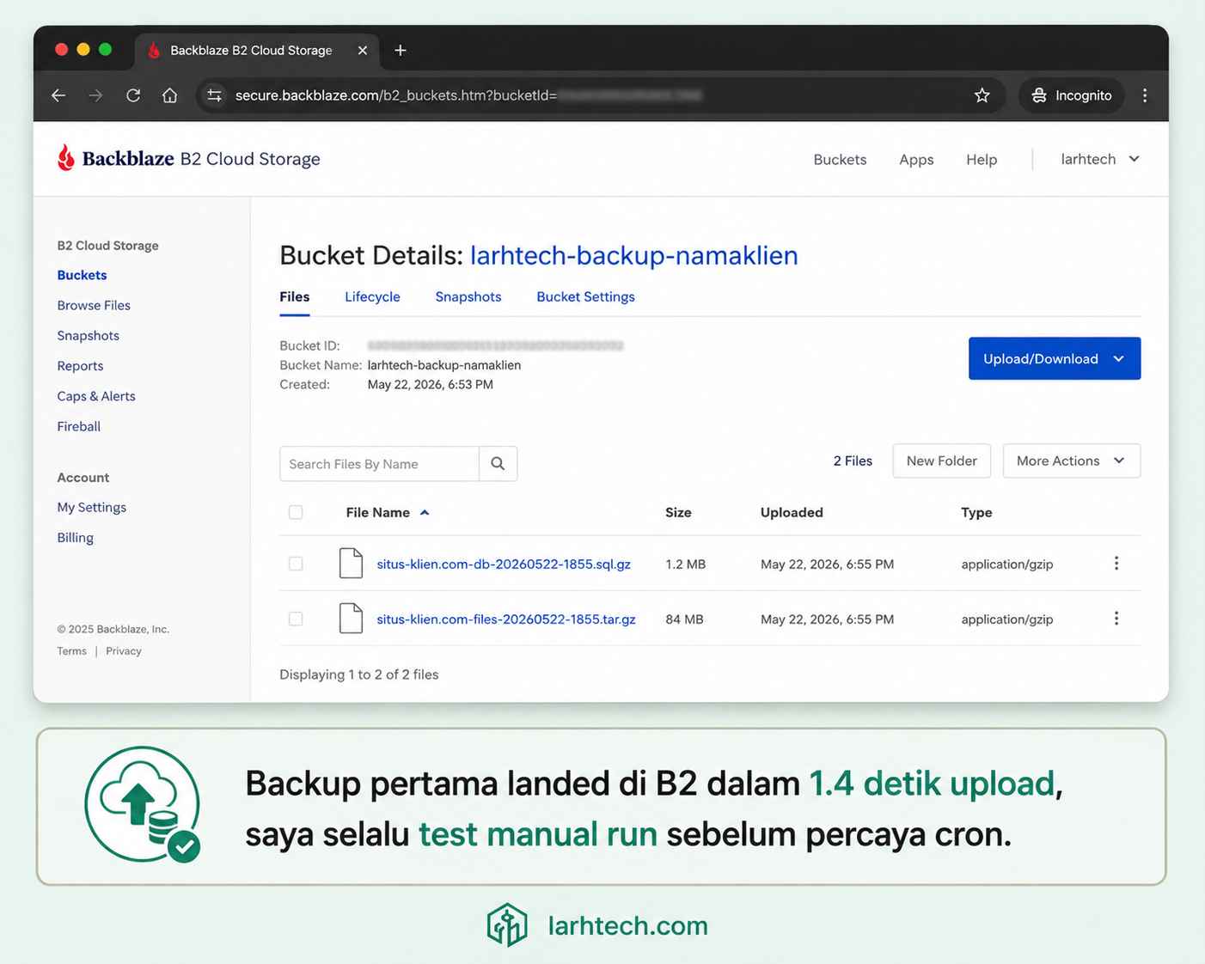Image resolution: width=1205 pixels, height=964 pixels.
Task: Open options menu for tar.gz file
Action: 1116,619
